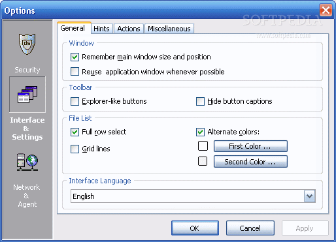Enable Grid lines checkbox
This screenshot has height=242, width=336.
click(75, 149)
